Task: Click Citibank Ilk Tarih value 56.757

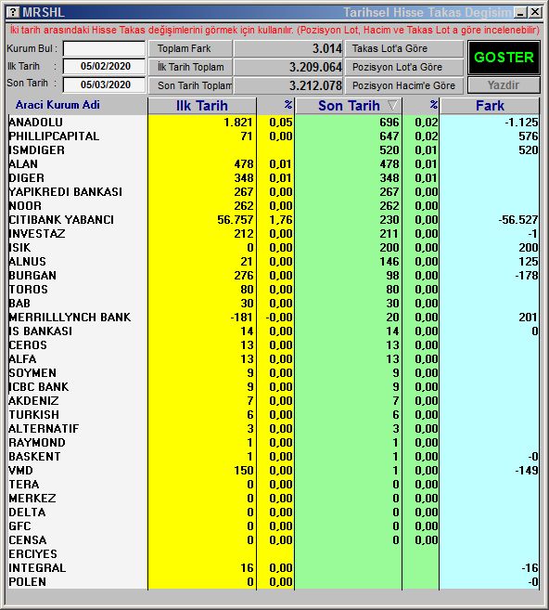Action: (235, 220)
